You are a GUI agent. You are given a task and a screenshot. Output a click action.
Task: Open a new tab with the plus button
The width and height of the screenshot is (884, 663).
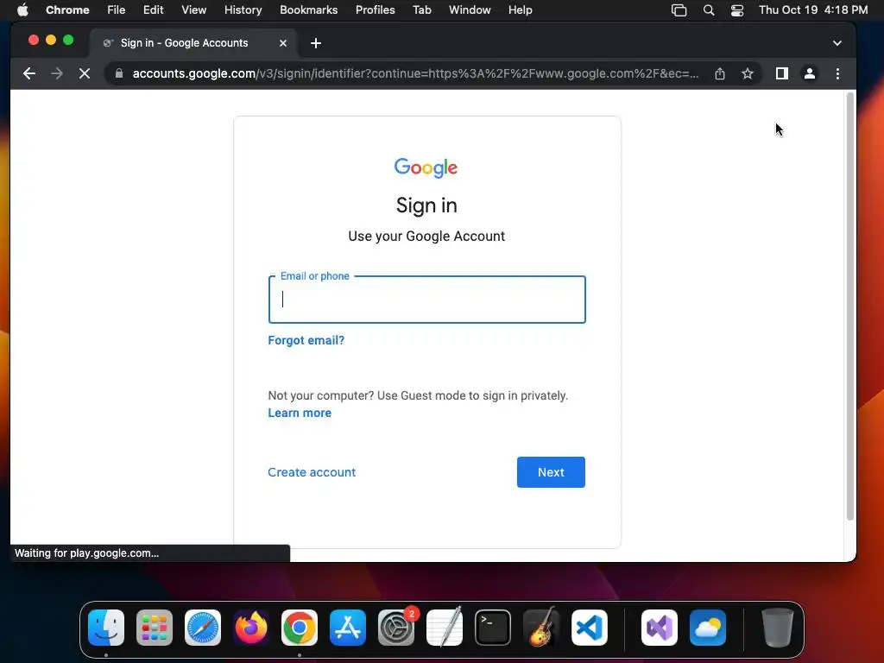coord(316,43)
